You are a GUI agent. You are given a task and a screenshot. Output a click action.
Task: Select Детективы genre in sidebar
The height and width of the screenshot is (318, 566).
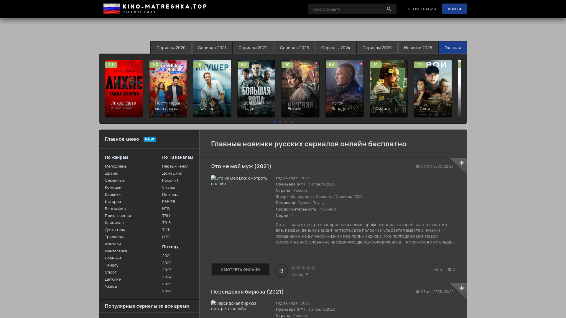click(115, 230)
